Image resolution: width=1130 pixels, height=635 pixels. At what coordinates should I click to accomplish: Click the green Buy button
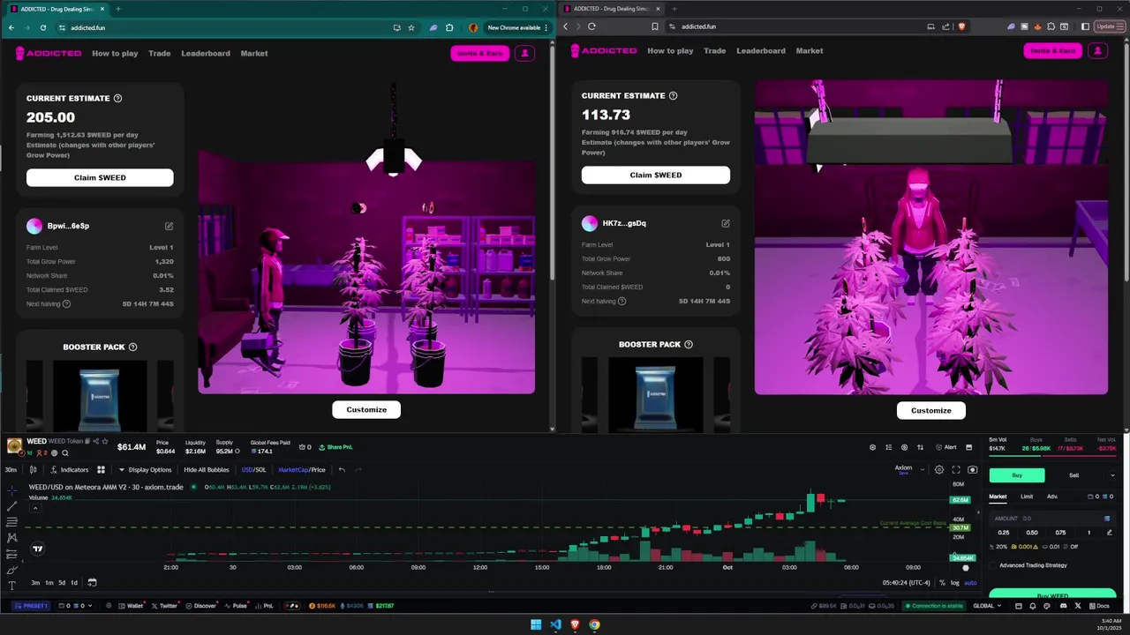[x=1017, y=475]
